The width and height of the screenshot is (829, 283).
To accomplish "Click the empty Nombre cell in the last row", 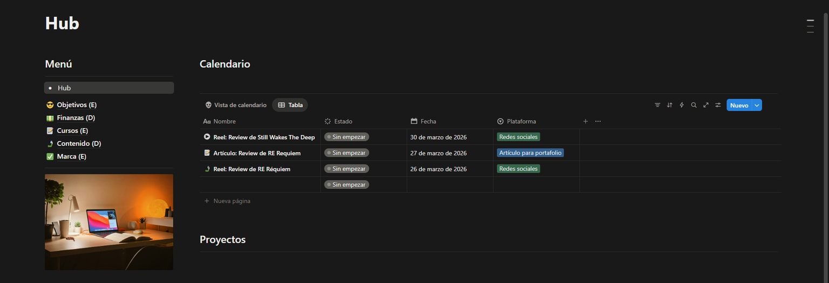I will 260,185.
